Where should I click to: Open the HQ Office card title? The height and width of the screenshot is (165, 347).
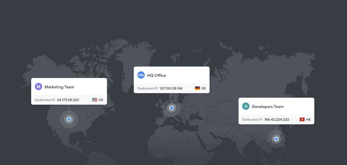(x=157, y=75)
